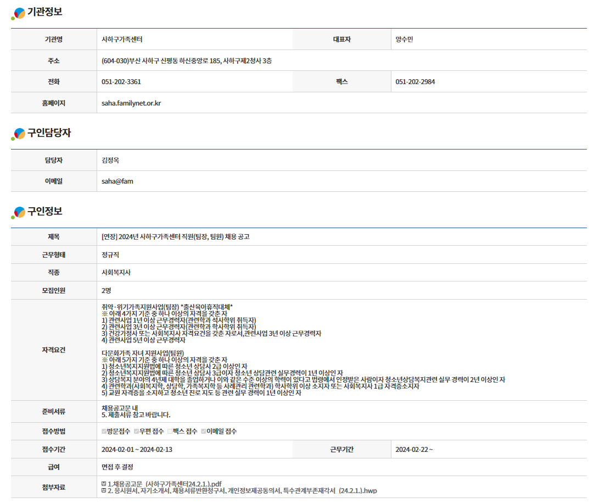Click representative name 양수민

404,40
